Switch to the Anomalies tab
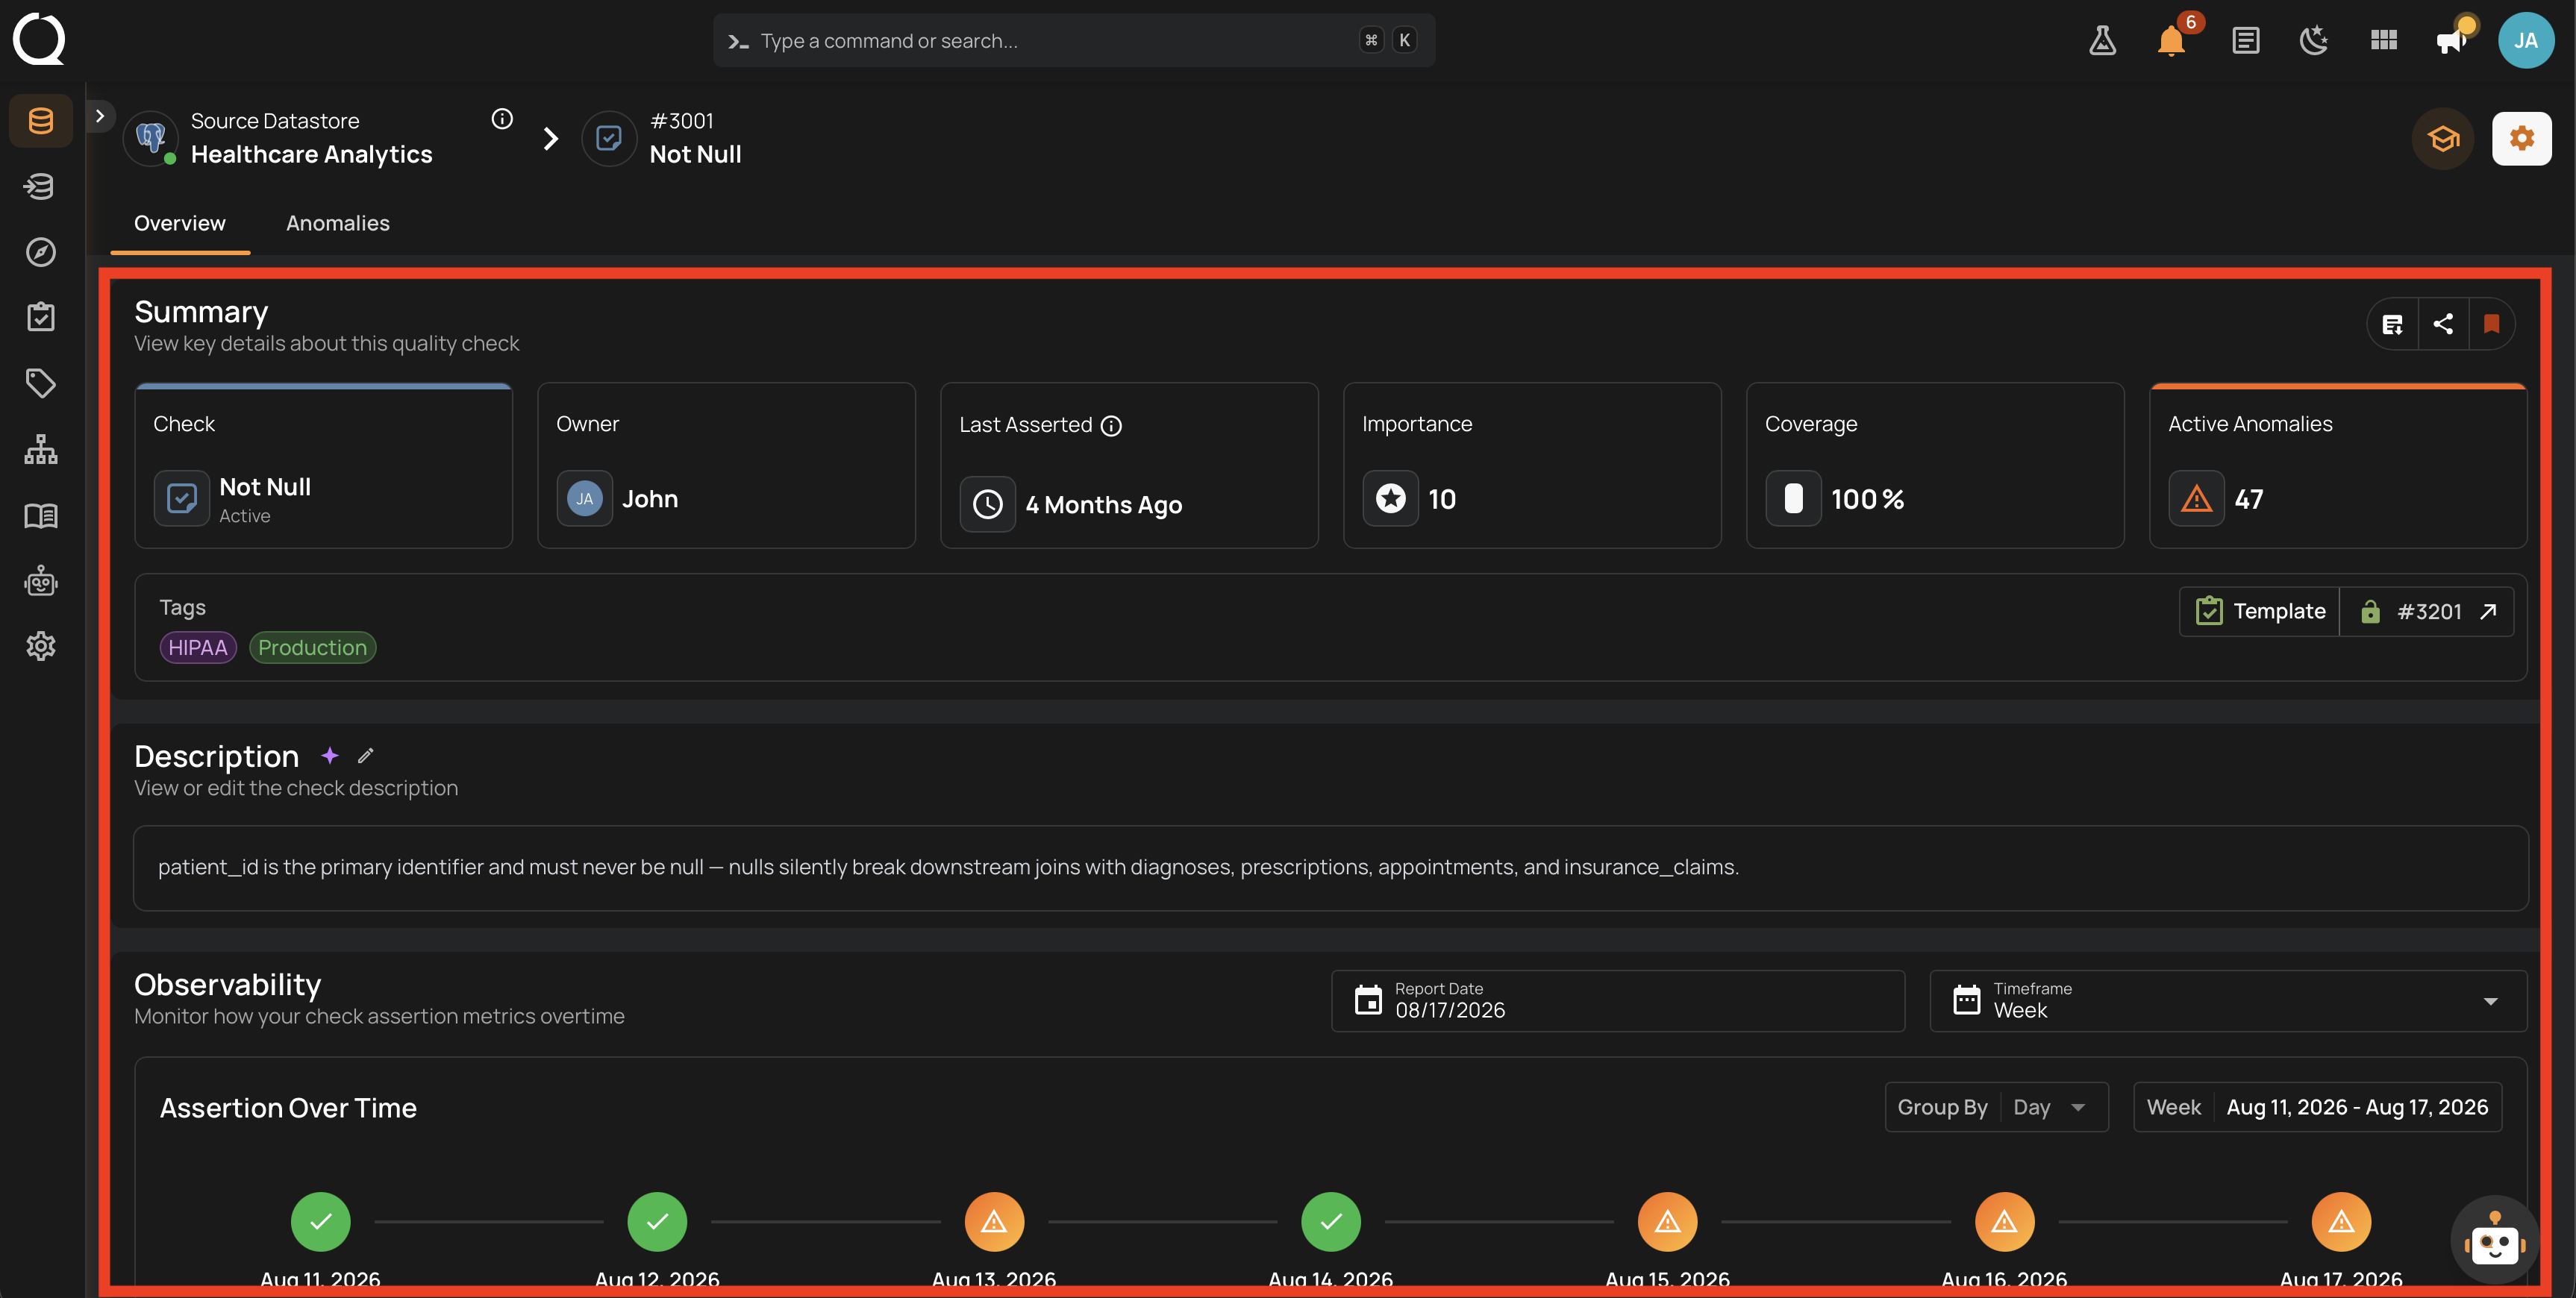The image size is (2576, 1298). pos(338,224)
